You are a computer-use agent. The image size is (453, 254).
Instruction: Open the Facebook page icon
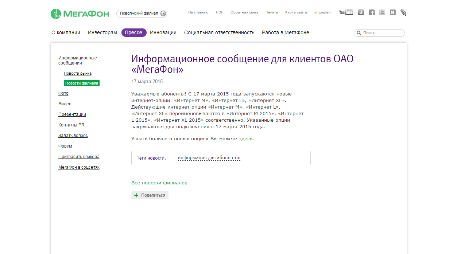(372, 12)
